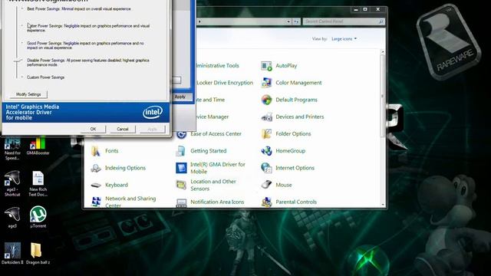Select the New Rich Text Document icon
Image resolution: width=491 pixels, height=276 pixels.
click(38, 183)
